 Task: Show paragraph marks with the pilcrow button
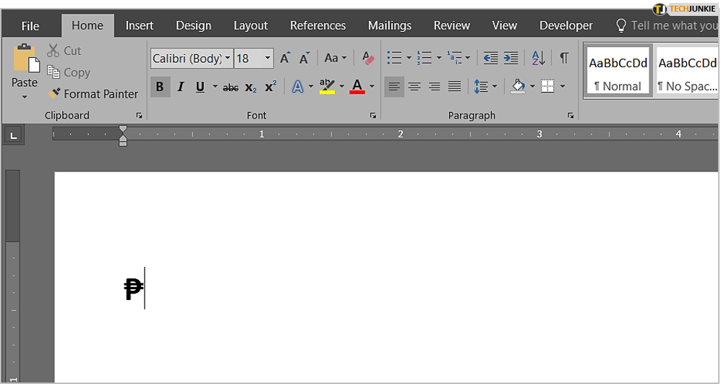click(564, 58)
